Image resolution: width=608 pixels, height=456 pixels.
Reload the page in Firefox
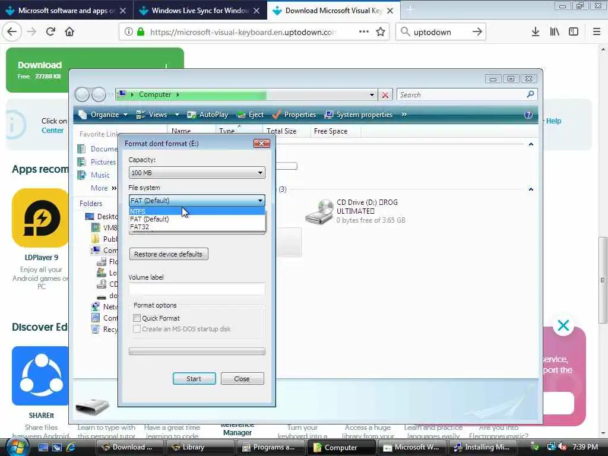click(50, 32)
